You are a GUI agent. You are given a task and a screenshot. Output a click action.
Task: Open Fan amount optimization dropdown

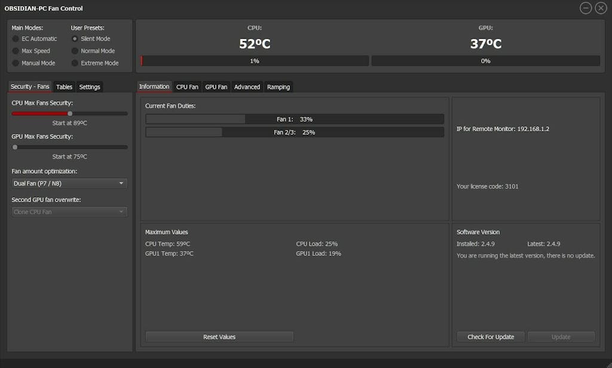[x=69, y=184]
